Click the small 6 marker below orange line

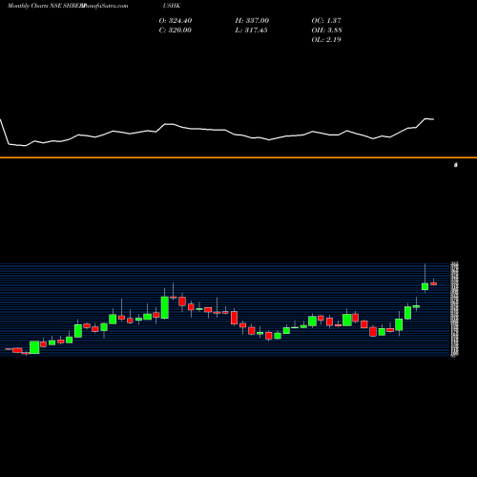tap(456, 165)
